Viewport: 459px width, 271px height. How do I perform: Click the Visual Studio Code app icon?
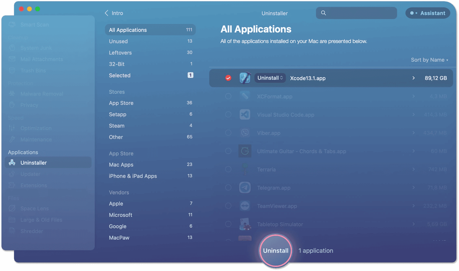pyautogui.click(x=245, y=114)
